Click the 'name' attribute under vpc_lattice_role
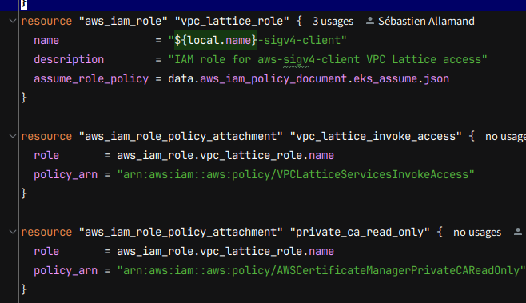The width and height of the screenshot is (526, 303). [x=46, y=41]
